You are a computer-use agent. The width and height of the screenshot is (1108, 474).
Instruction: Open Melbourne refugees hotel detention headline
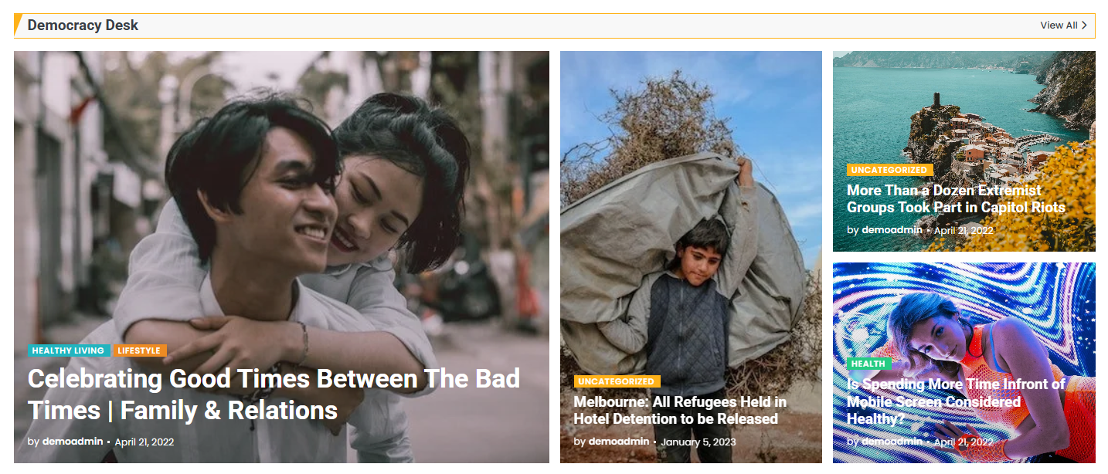pos(680,411)
